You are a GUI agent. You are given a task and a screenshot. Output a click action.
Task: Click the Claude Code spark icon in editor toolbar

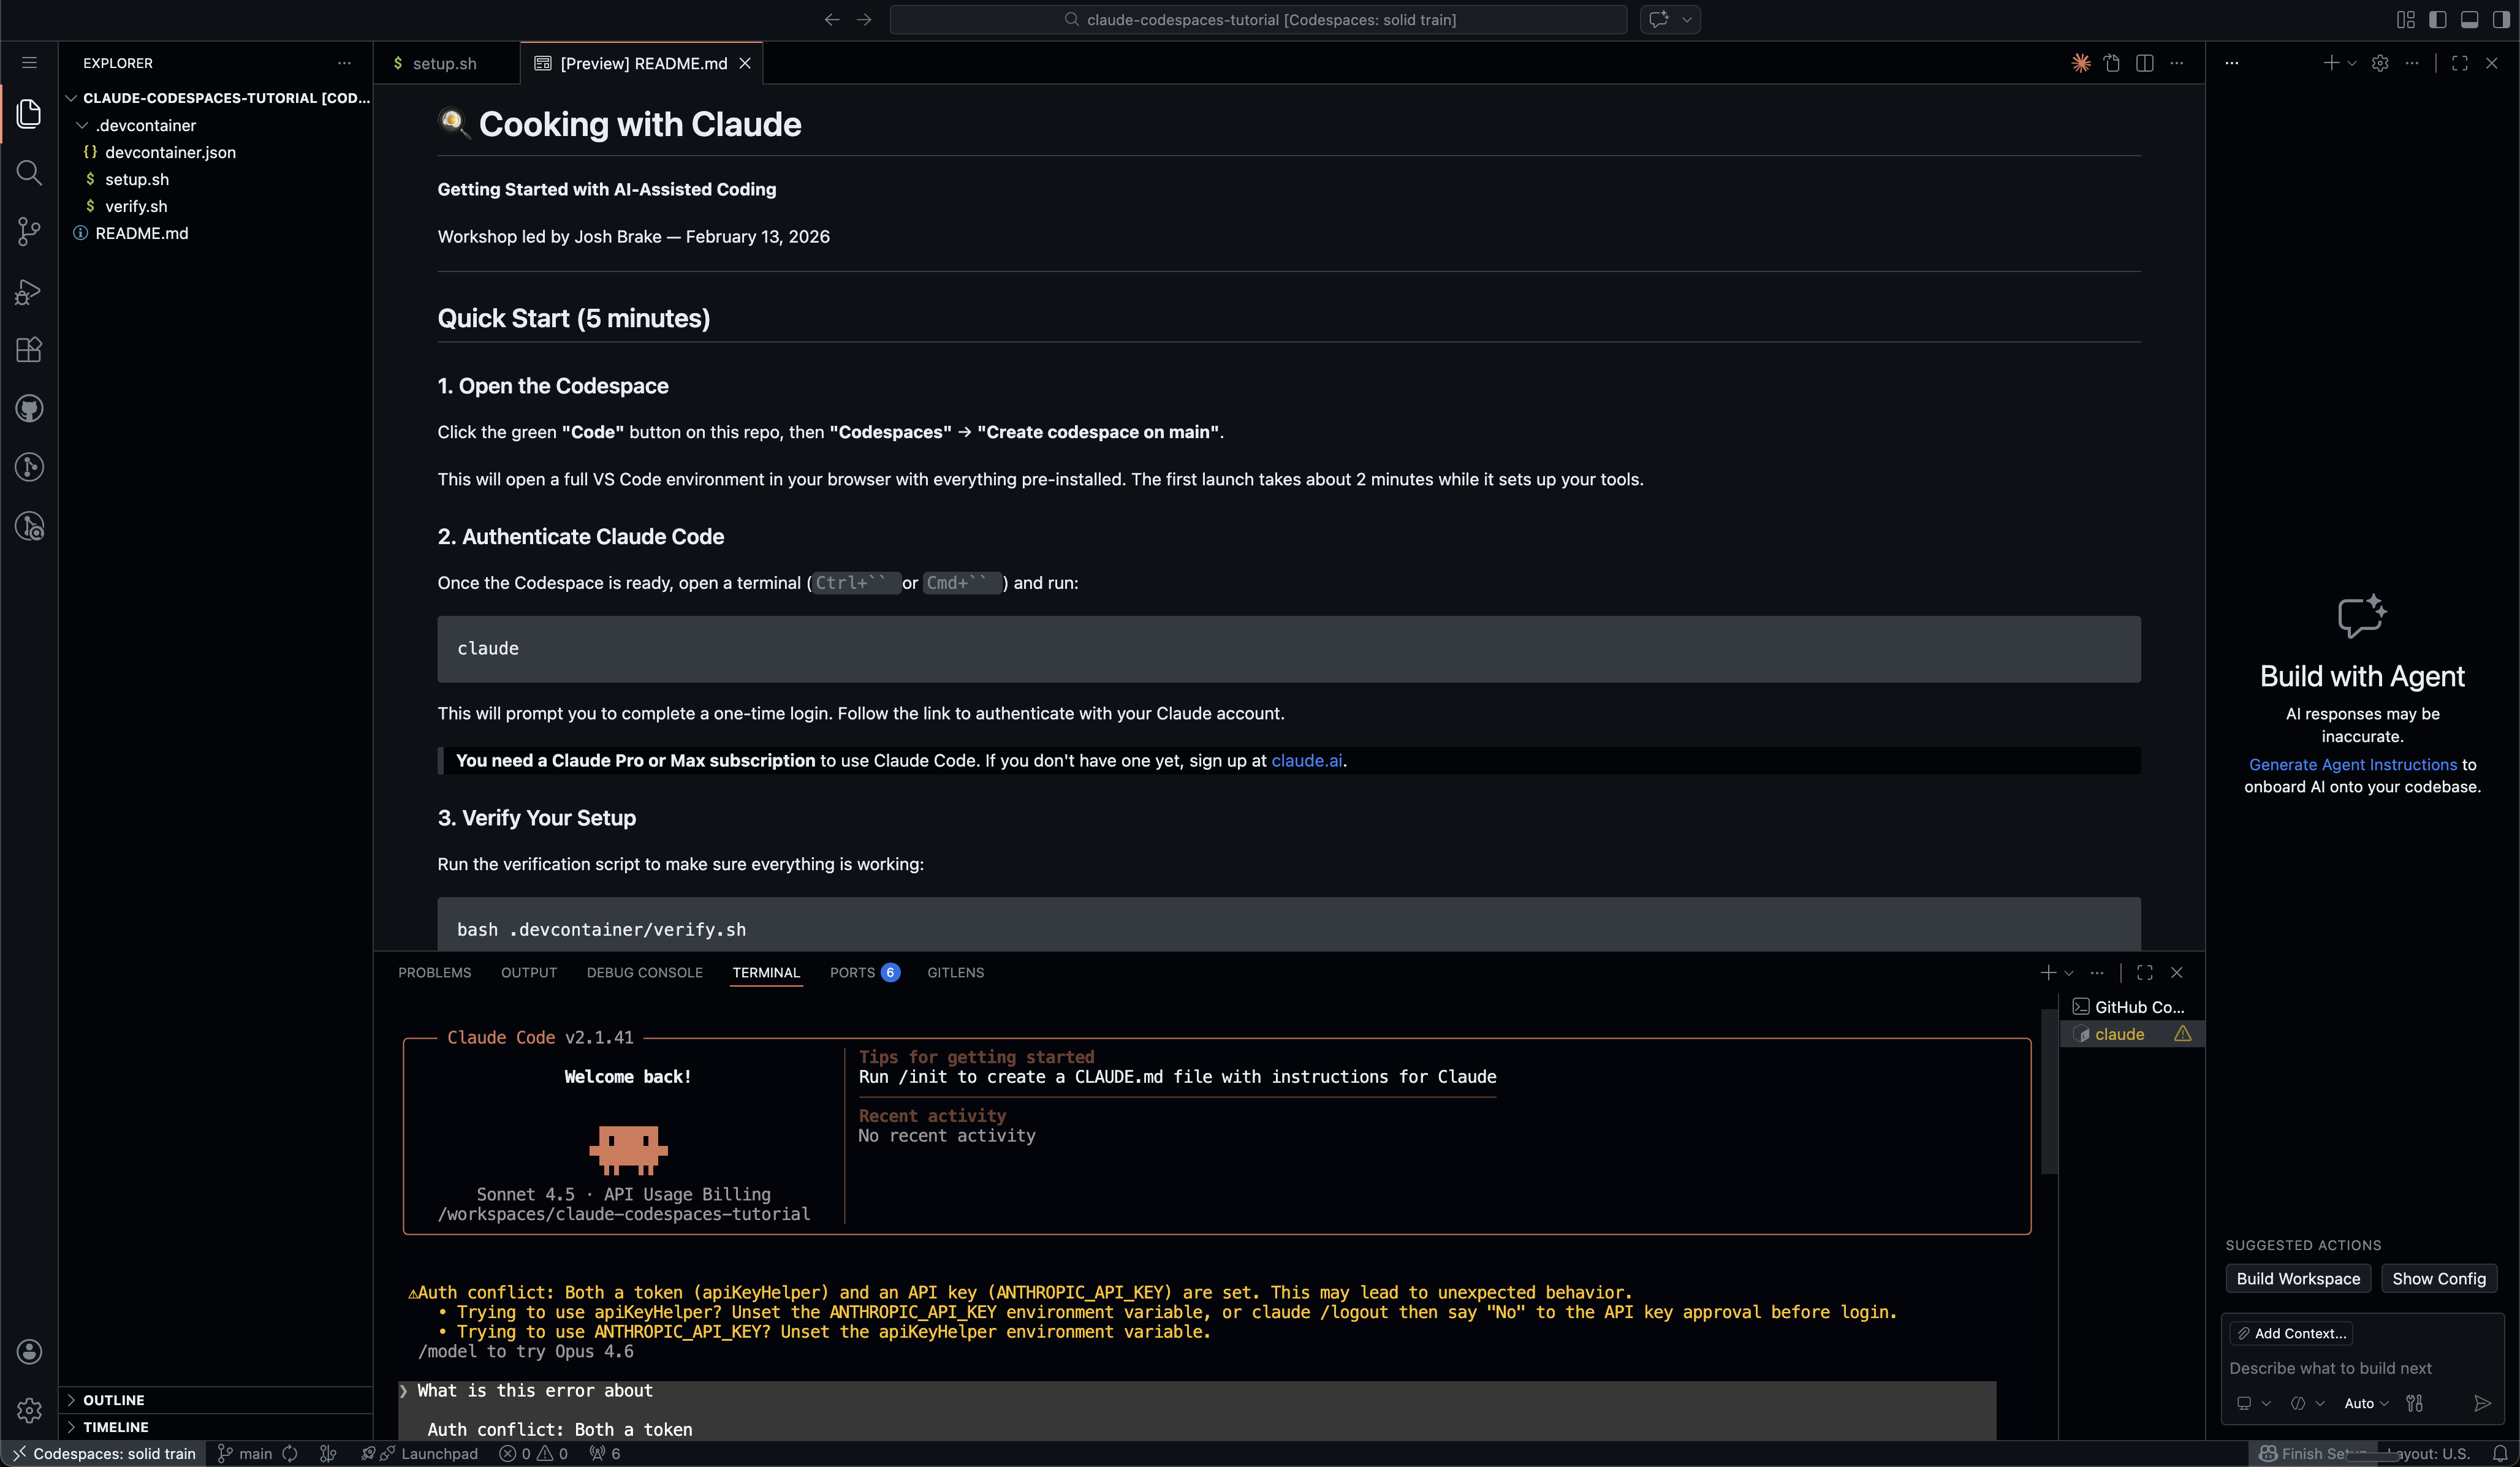coord(2081,63)
